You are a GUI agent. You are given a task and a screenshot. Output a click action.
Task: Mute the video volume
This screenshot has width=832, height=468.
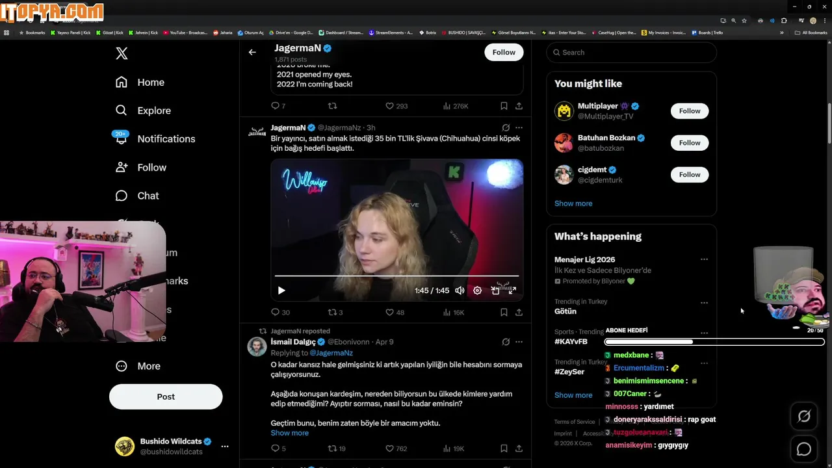tap(460, 291)
